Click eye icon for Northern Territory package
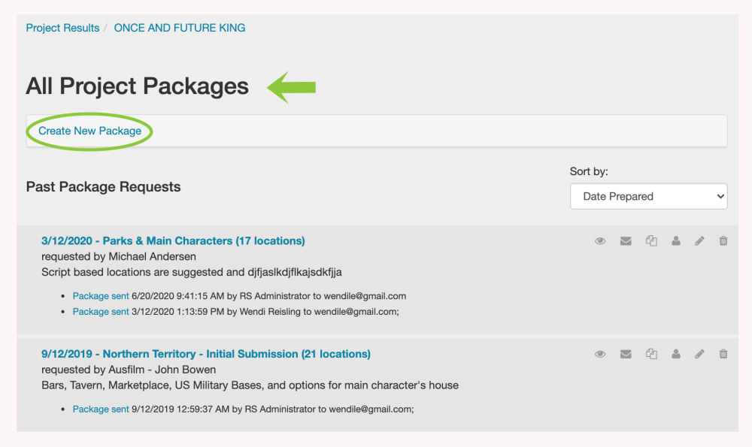This screenshot has width=752, height=447. pyautogui.click(x=600, y=354)
